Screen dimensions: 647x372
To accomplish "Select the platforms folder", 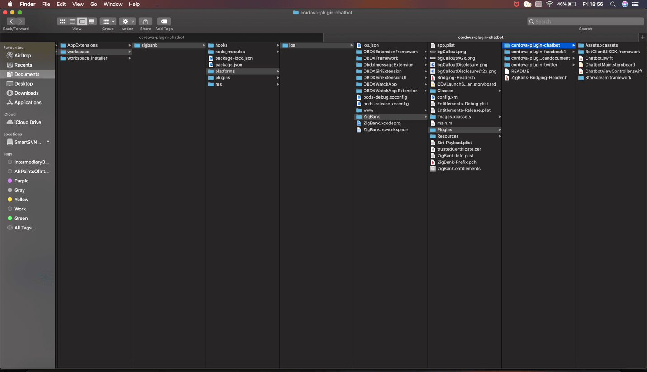I will click(x=243, y=72).
